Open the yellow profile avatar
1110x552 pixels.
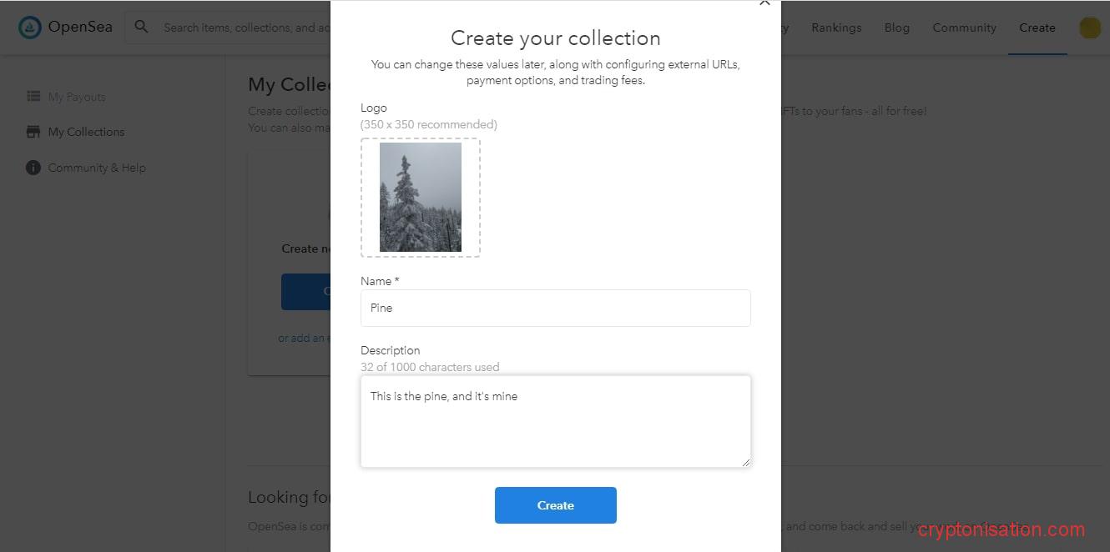coord(1089,28)
